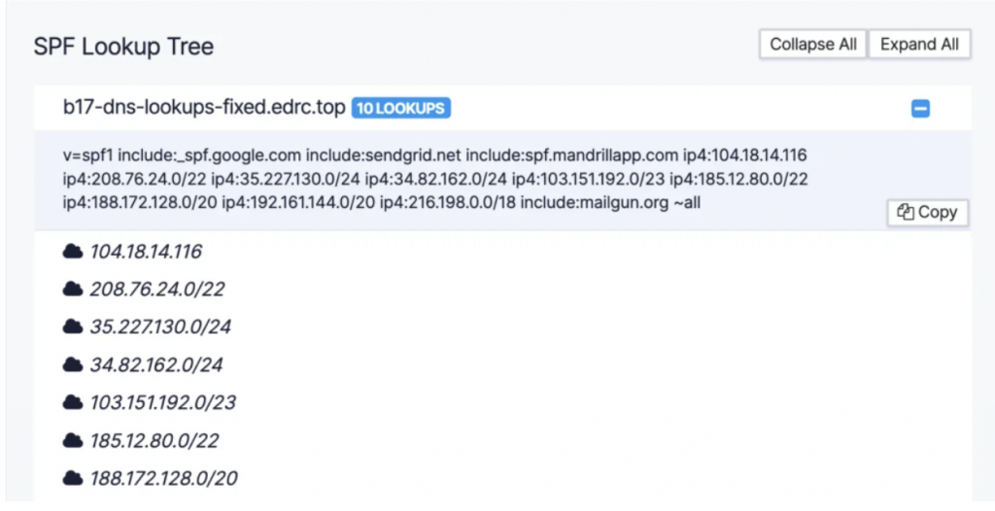The width and height of the screenshot is (995, 511).
Task: Click the v=spf1 record text block
Action: [x=435, y=180]
